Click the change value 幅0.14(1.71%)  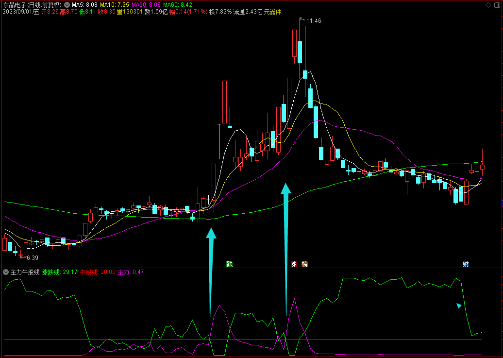coord(188,12)
